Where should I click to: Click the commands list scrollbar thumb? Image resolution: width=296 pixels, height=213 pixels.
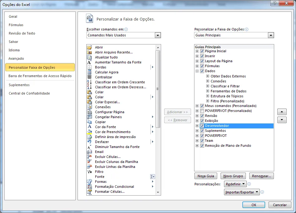(158, 89)
